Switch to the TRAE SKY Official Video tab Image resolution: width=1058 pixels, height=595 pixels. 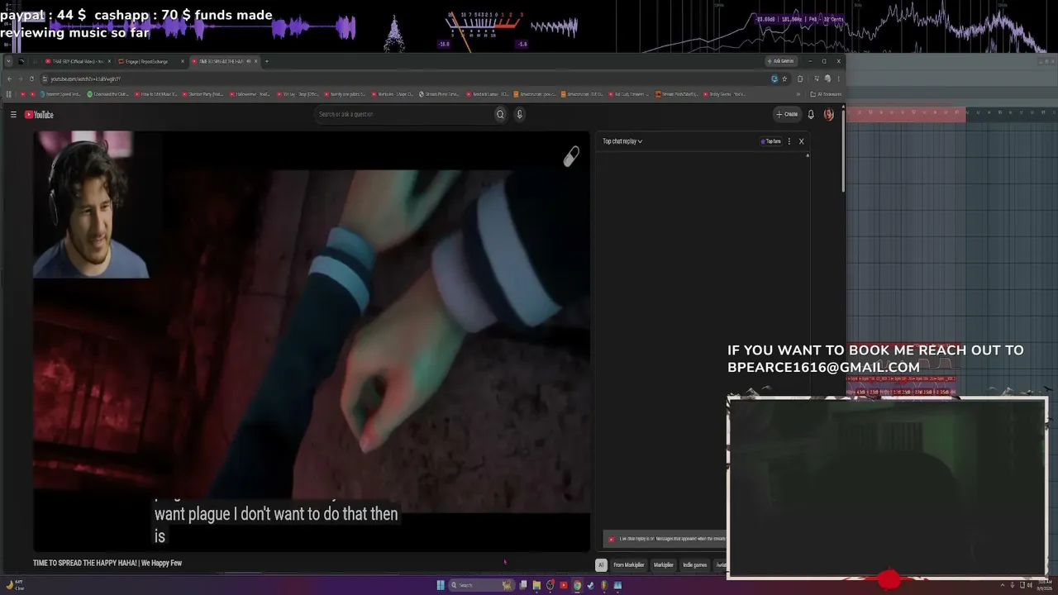pyautogui.click(x=78, y=61)
